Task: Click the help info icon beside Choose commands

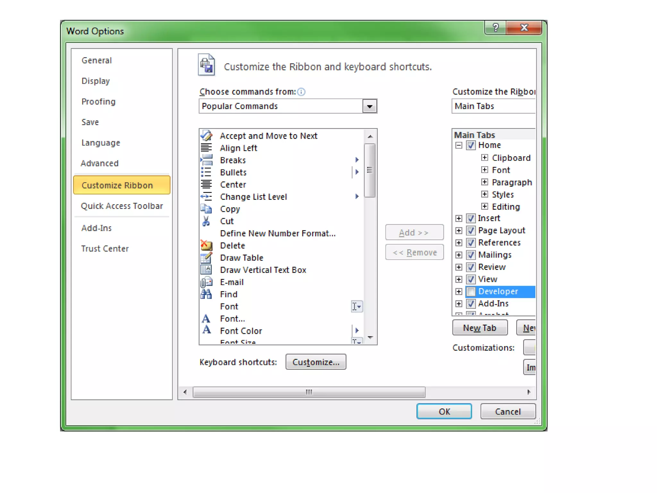Action: coord(301,92)
